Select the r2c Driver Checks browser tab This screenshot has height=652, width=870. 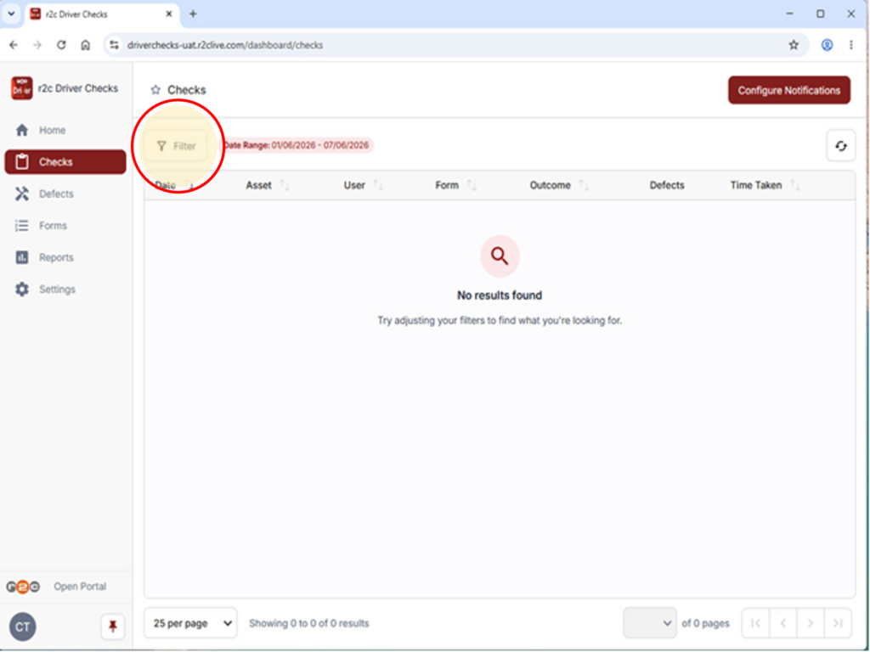point(103,14)
